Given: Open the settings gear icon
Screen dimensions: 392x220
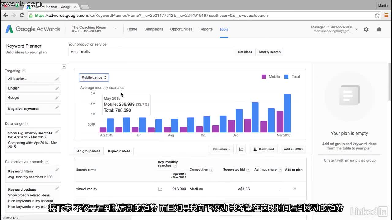Looking at the screenshot, I should pyautogui.click(x=366, y=29).
